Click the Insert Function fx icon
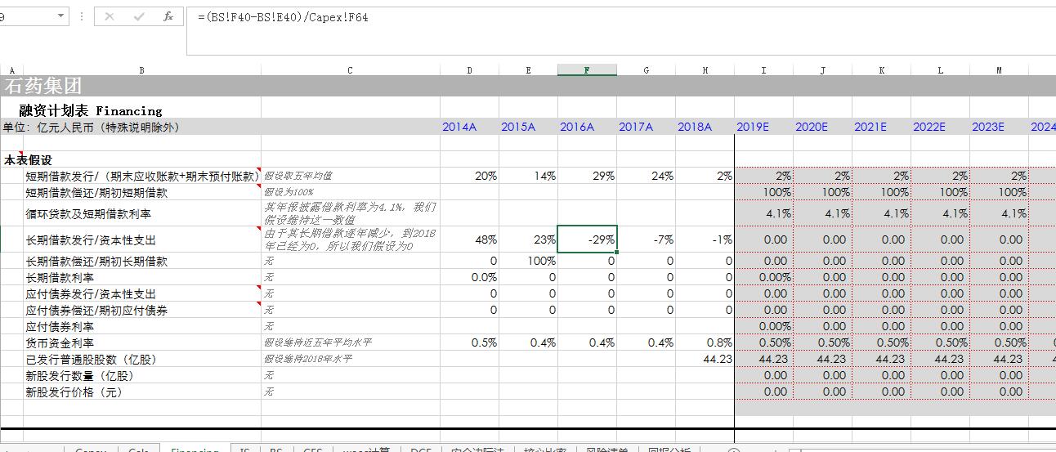This screenshot has height=452, width=1056. [168, 16]
